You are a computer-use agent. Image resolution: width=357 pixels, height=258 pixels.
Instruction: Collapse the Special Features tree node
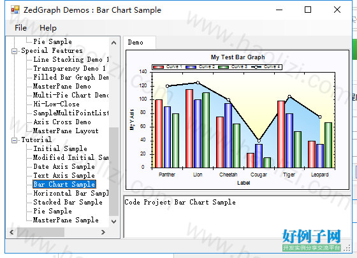pyautogui.click(x=14, y=51)
